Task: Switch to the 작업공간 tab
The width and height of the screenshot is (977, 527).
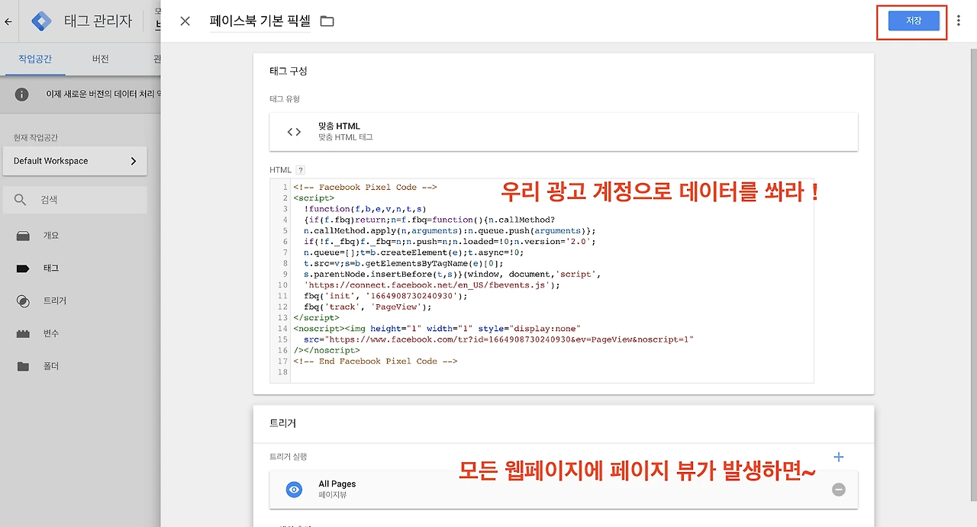Action: [x=35, y=59]
